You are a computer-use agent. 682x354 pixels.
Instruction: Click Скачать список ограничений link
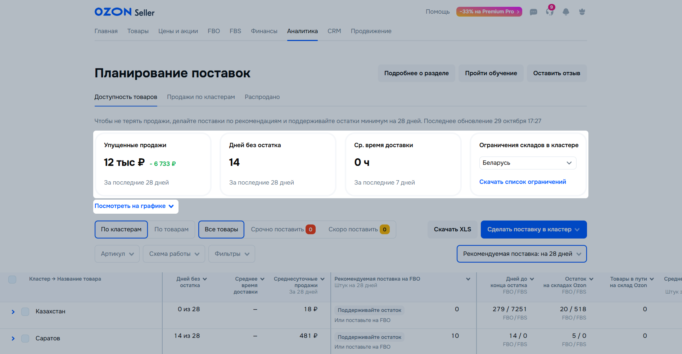523,182
